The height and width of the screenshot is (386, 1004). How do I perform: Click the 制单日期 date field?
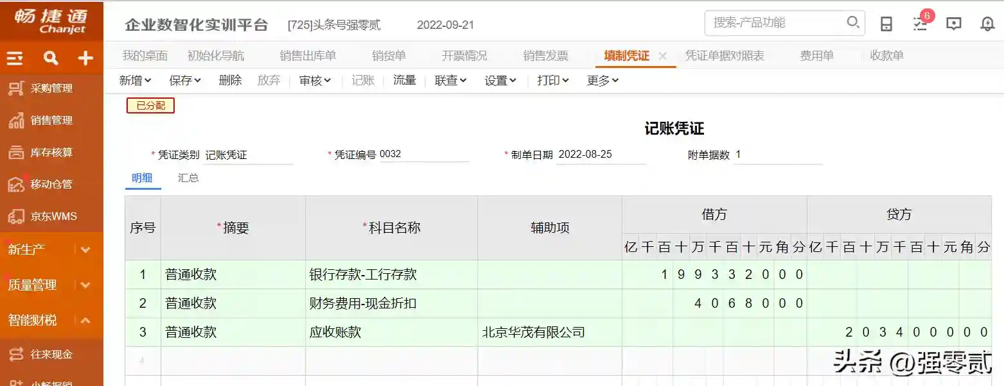click(601, 155)
